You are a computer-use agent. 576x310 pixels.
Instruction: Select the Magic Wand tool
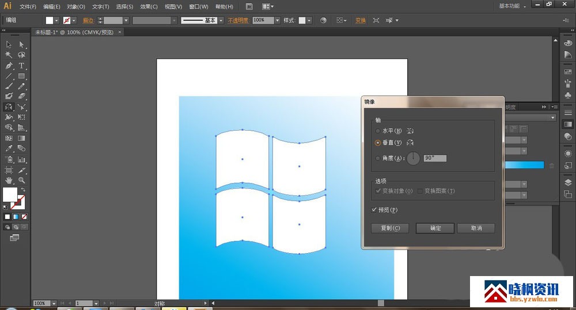(9, 55)
